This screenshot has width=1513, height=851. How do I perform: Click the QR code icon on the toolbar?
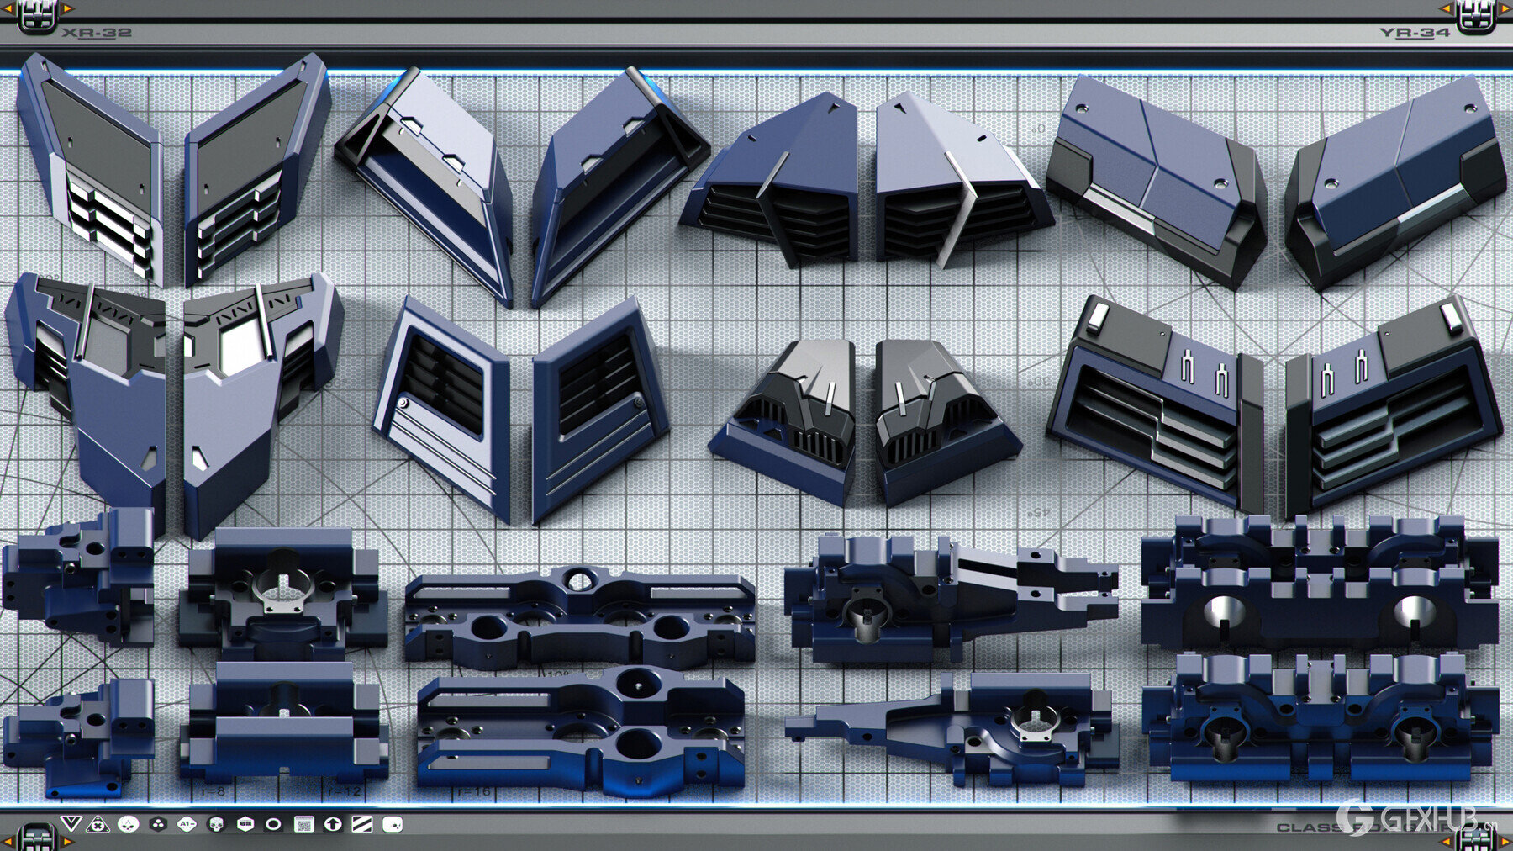(x=304, y=823)
